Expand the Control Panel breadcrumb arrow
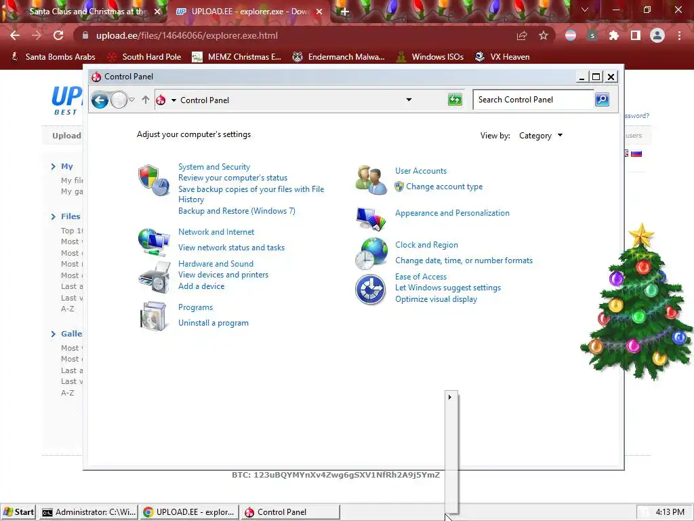Screen dimensions: 694x521 [173, 100]
